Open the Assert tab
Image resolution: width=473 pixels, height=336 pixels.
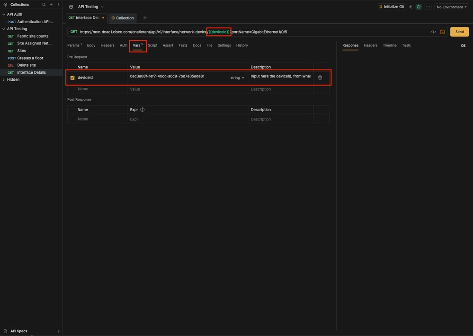[x=168, y=45]
